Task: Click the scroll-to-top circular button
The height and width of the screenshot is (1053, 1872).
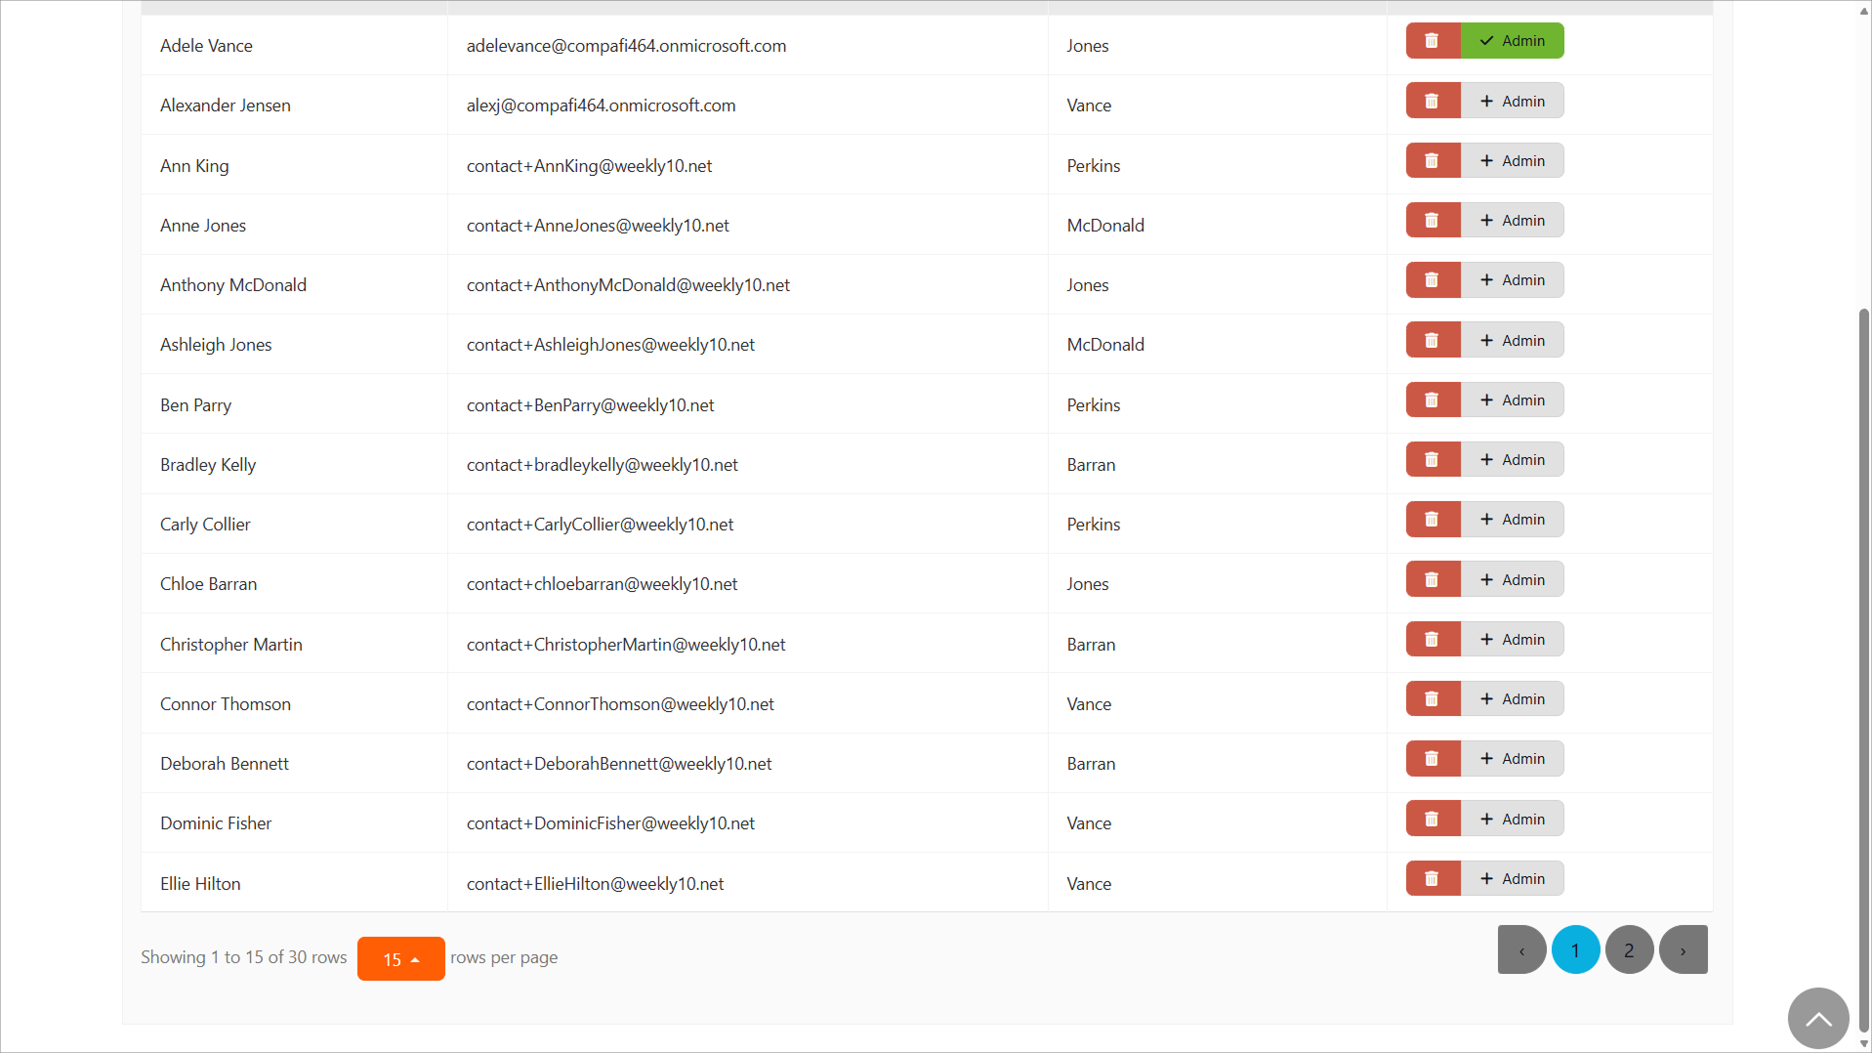Action: (x=1817, y=1018)
